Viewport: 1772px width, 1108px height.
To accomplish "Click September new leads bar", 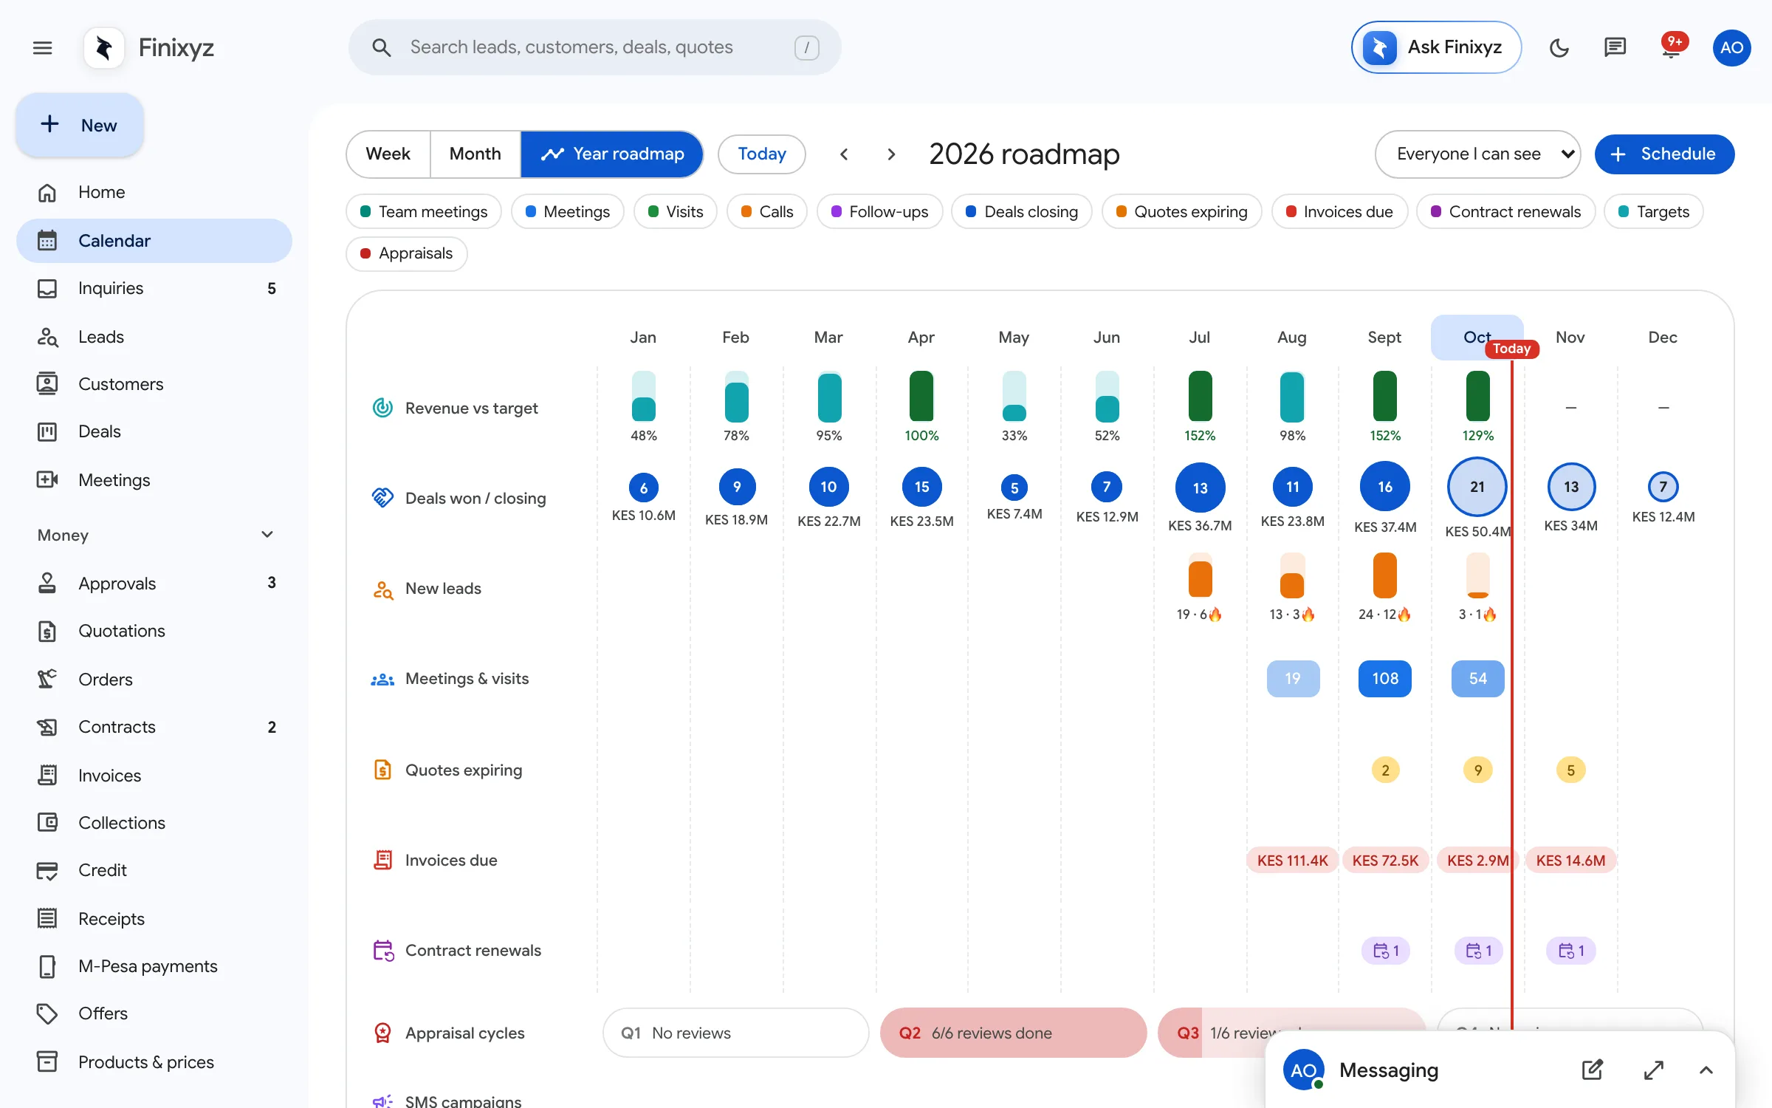I will [1385, 575].
